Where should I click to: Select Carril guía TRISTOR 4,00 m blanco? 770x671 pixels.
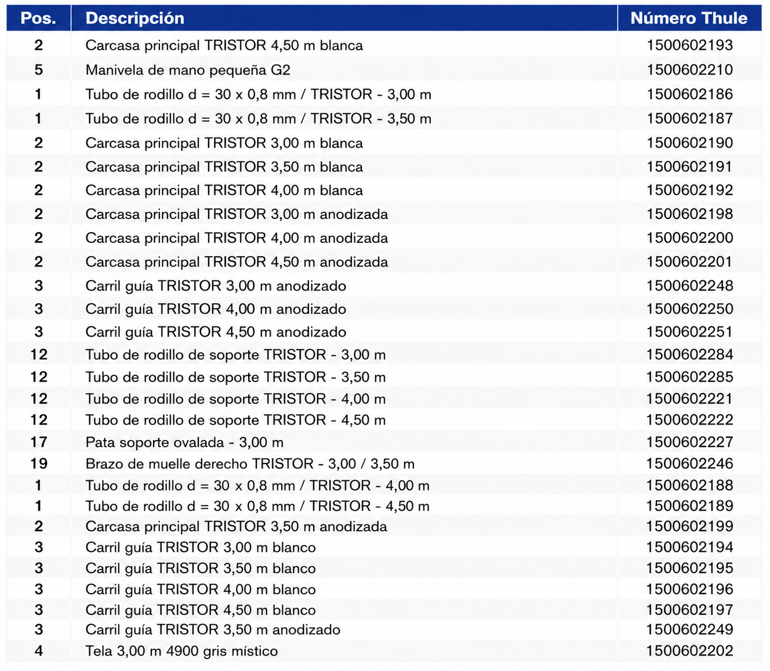tap(201, 590)
